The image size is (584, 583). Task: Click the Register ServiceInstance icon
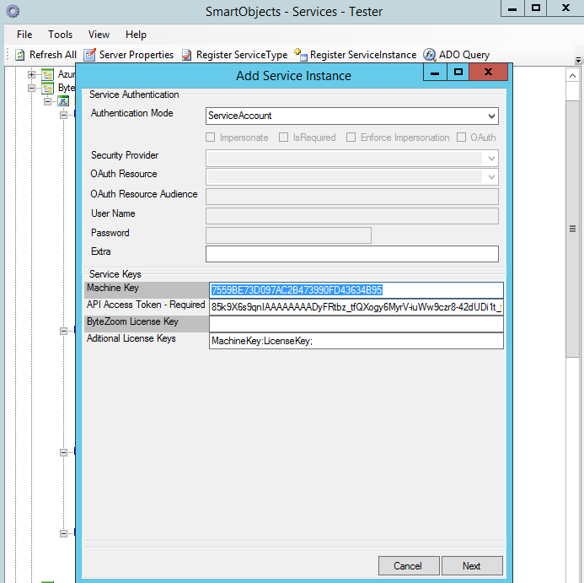click(x=301, y=55)
